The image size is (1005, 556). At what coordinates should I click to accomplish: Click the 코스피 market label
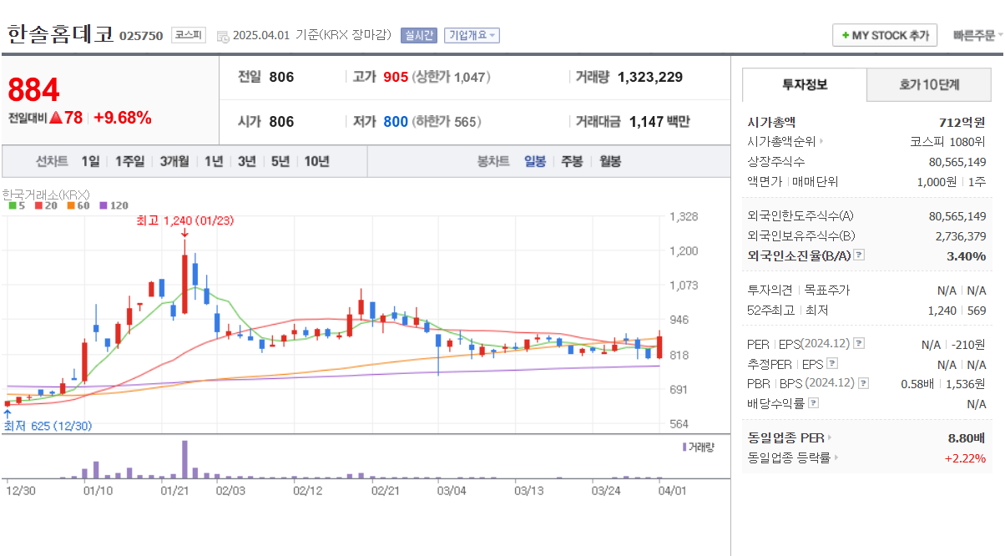coord(187,35)
